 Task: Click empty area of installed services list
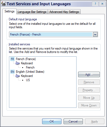pos(43,95)
